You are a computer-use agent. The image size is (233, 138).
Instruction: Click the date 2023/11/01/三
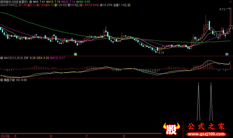9,5
